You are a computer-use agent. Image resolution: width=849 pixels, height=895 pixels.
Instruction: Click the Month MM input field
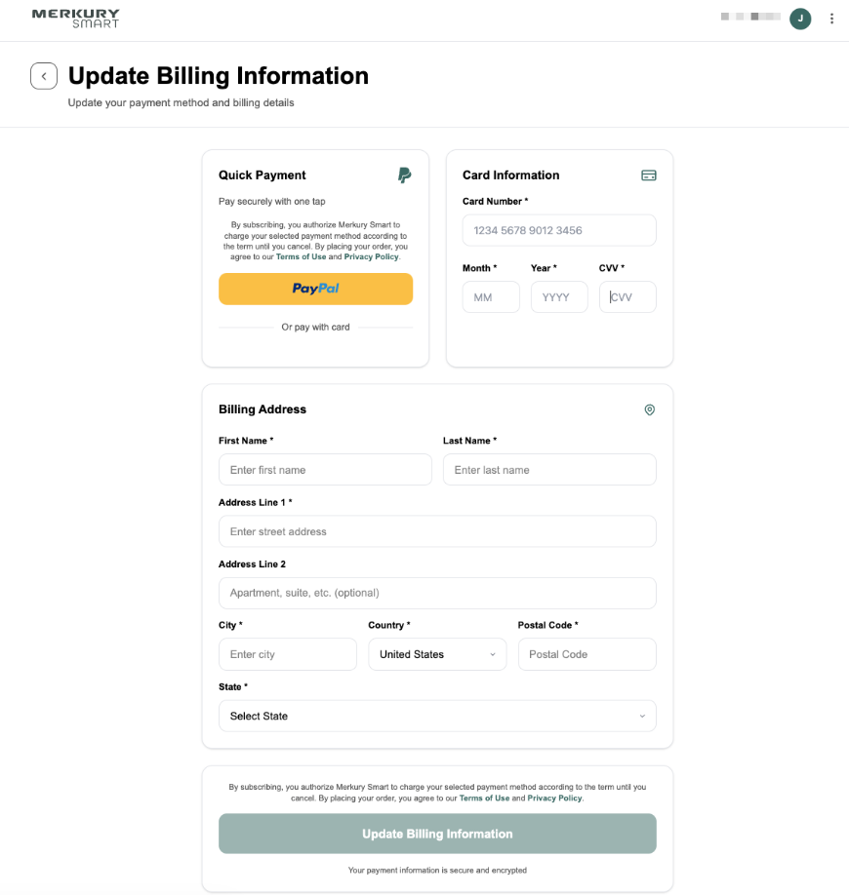(491, 296)
